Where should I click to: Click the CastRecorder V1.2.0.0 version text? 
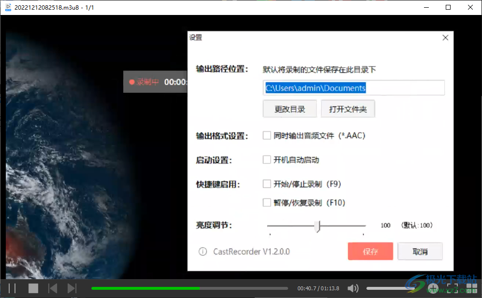click(251, 252)
